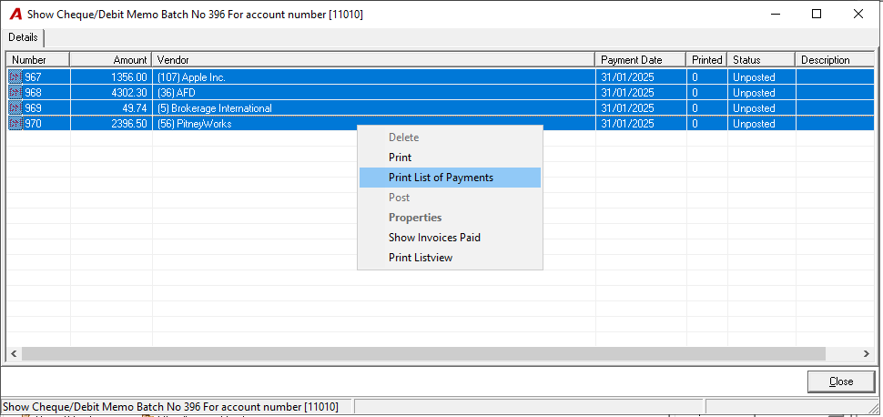883x417 pixels.
Task: Sort by the Amount column header
Action: click(111, 60)
